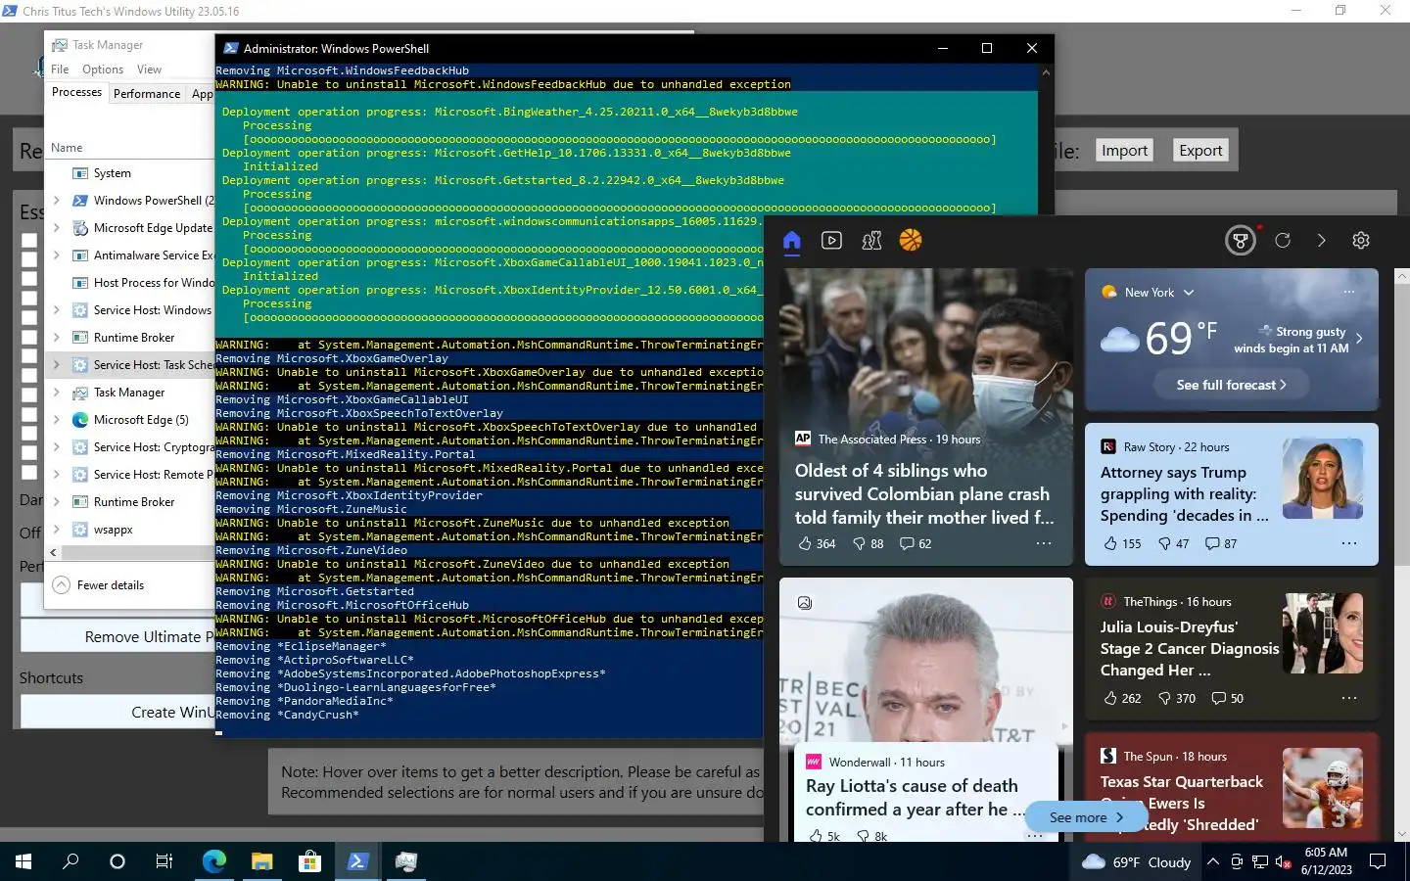The image size is (1410, 881).
Task: Switch to Performance tab in Task Manager
Action: click(147, 94)
